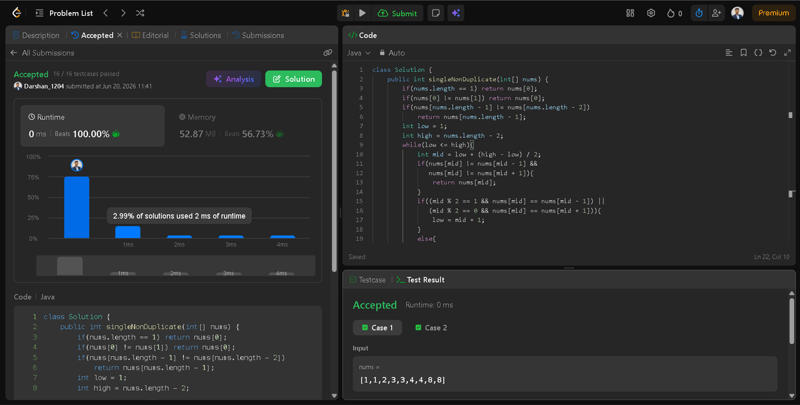Viewport: 800px width, 405px height.
Task: Go to the previous problem arrow
Action: point(107,13)
